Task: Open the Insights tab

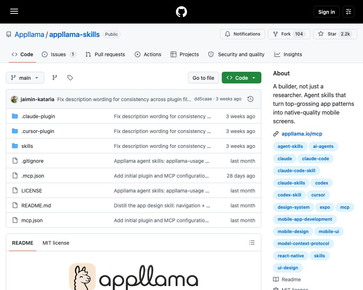Action: click(288, 54)
